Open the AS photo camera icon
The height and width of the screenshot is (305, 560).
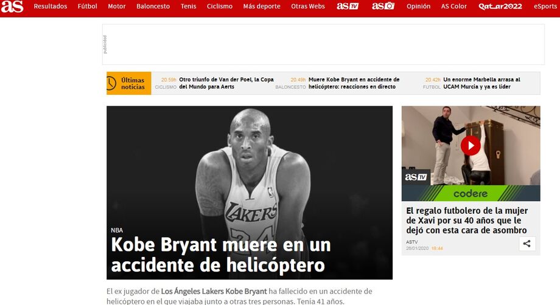pyautogui.click(x=383, y=6)
